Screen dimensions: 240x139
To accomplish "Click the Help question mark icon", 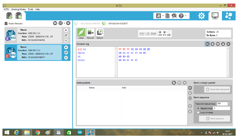I will (x=181, y=16).
